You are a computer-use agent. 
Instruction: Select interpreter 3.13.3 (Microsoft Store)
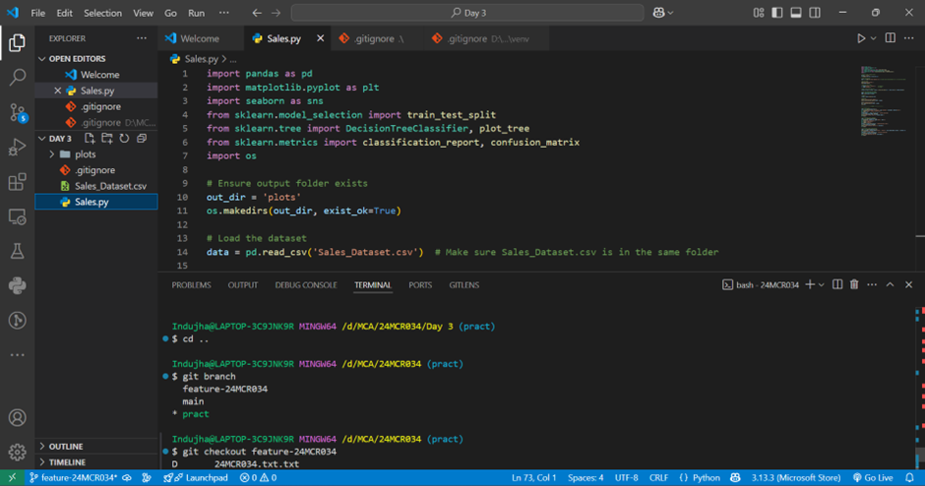click(796, 478)
